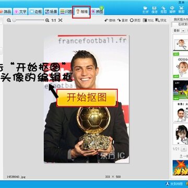Select the baby kicking football template thumbnail
Screen dimensions: 188x188
[181, 45]
